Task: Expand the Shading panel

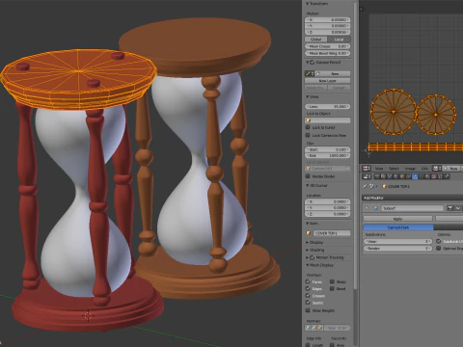Action: click(x=308, y=250)
